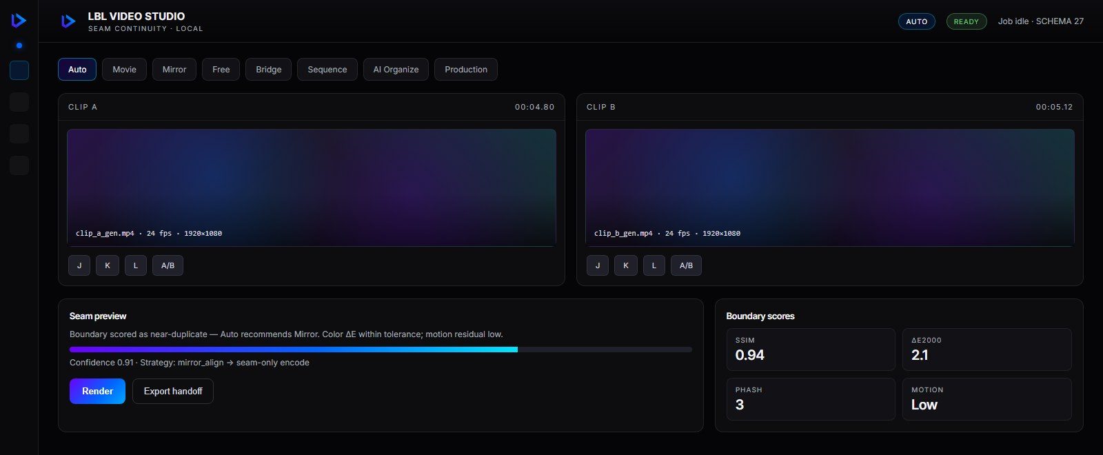Click the clip_b_gen.mp4 file label

coord(667,233)
